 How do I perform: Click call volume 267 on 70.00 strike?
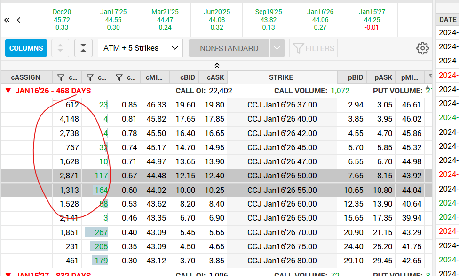coord(101,232)
